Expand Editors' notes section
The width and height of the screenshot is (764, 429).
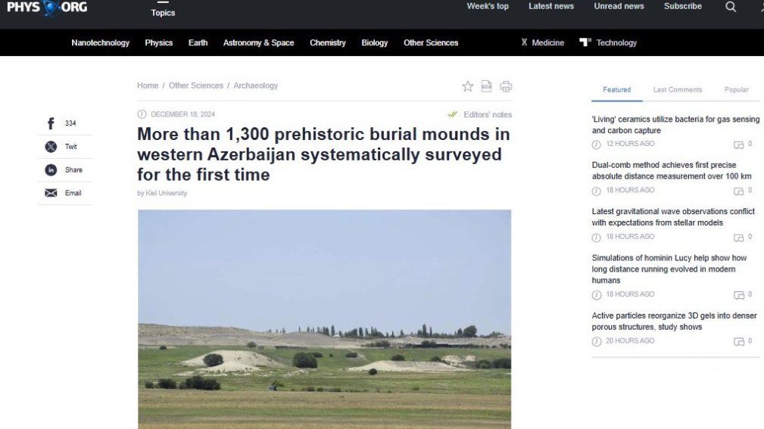click(480, 115)
